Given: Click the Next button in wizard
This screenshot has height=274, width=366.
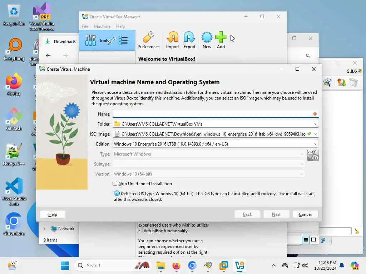Looking at the screenshot, I should pos(276,214).
